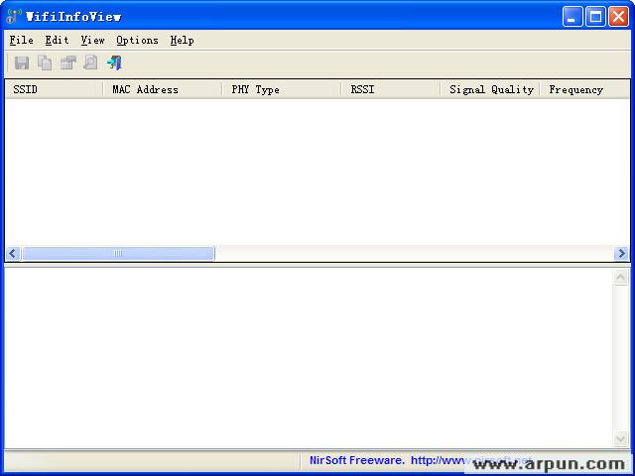Open the File menu
The image size is (635, 476).
(x=22, y=40)
